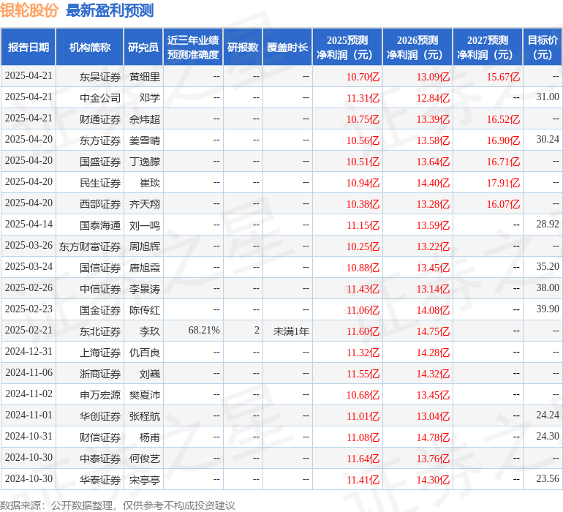Click 西部证券 institution cell
The width and height of the screenshot is (563, 512).
(100, 204)
